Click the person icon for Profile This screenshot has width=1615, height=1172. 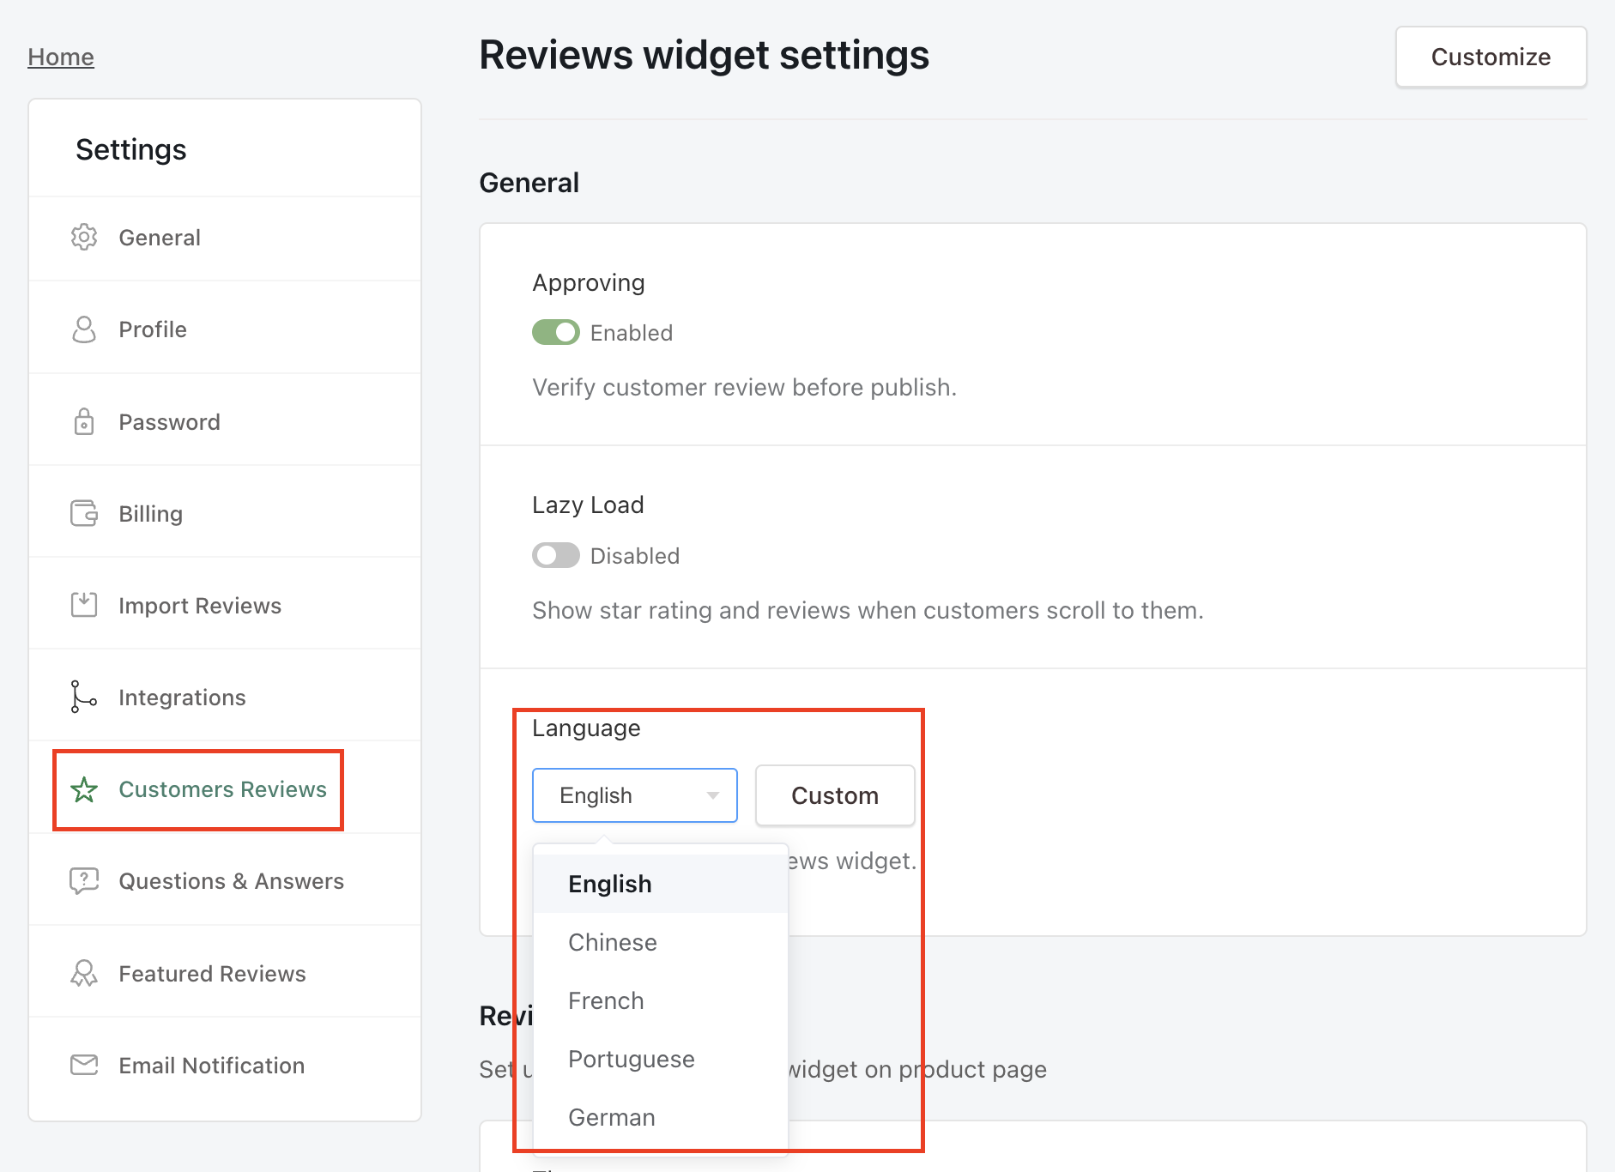click(84, 329)
